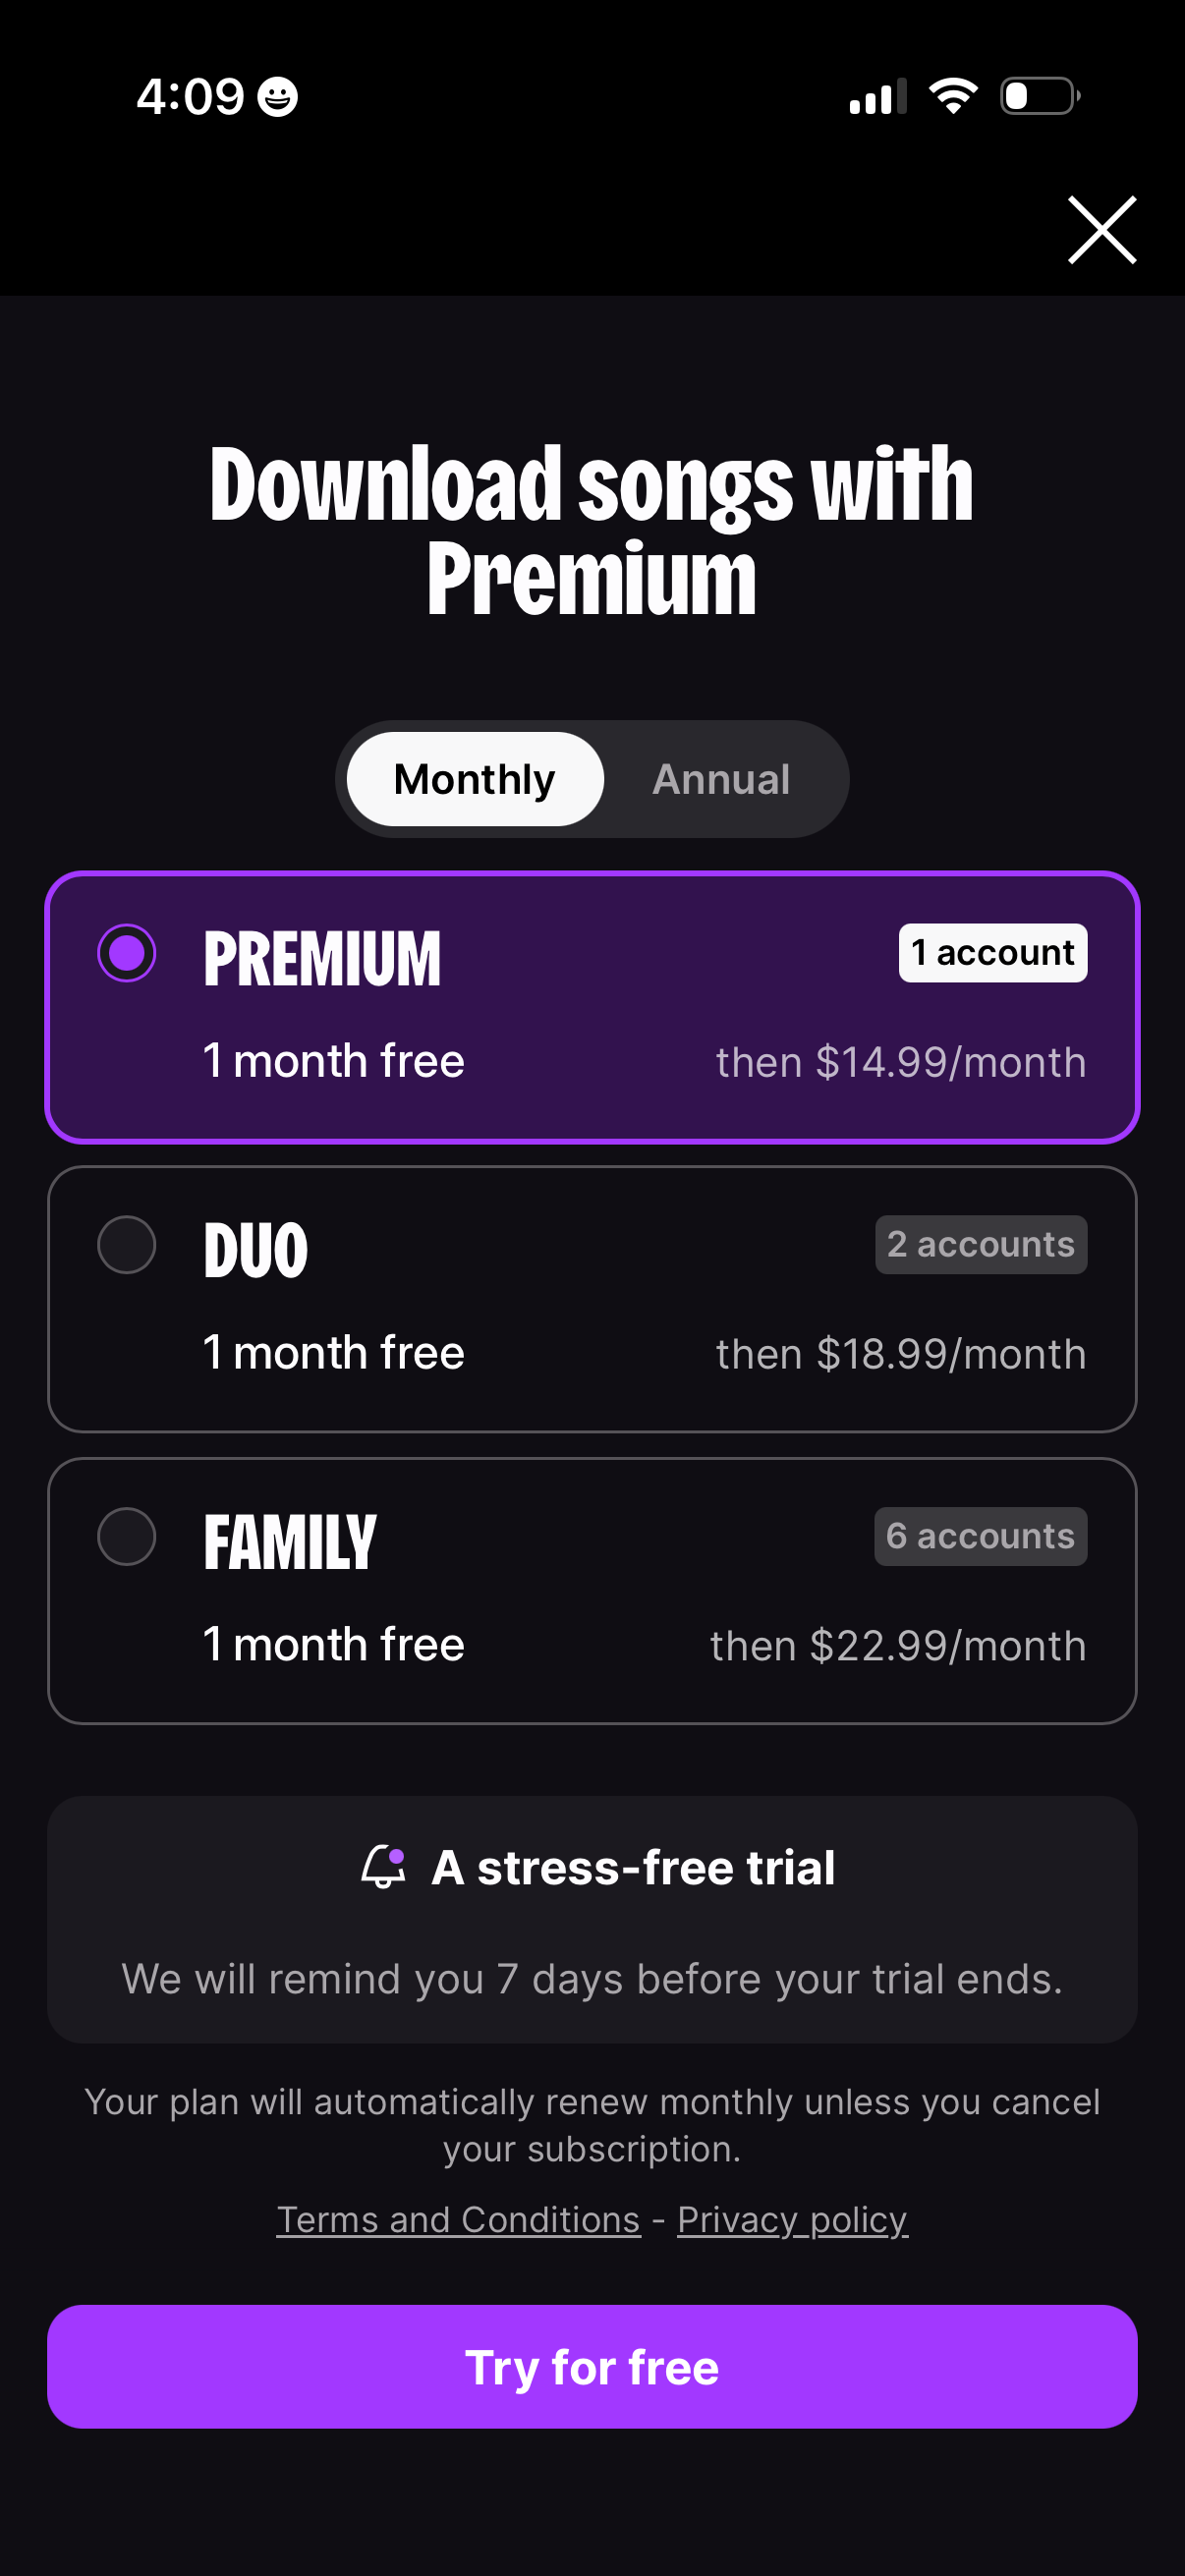This screenshot has height=2576, width=1185.
Task: Tap the smiley face status icon
Action: click(277, 97)
